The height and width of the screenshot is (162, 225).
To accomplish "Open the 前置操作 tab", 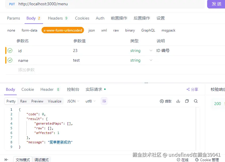I will [x=119, y=18].
